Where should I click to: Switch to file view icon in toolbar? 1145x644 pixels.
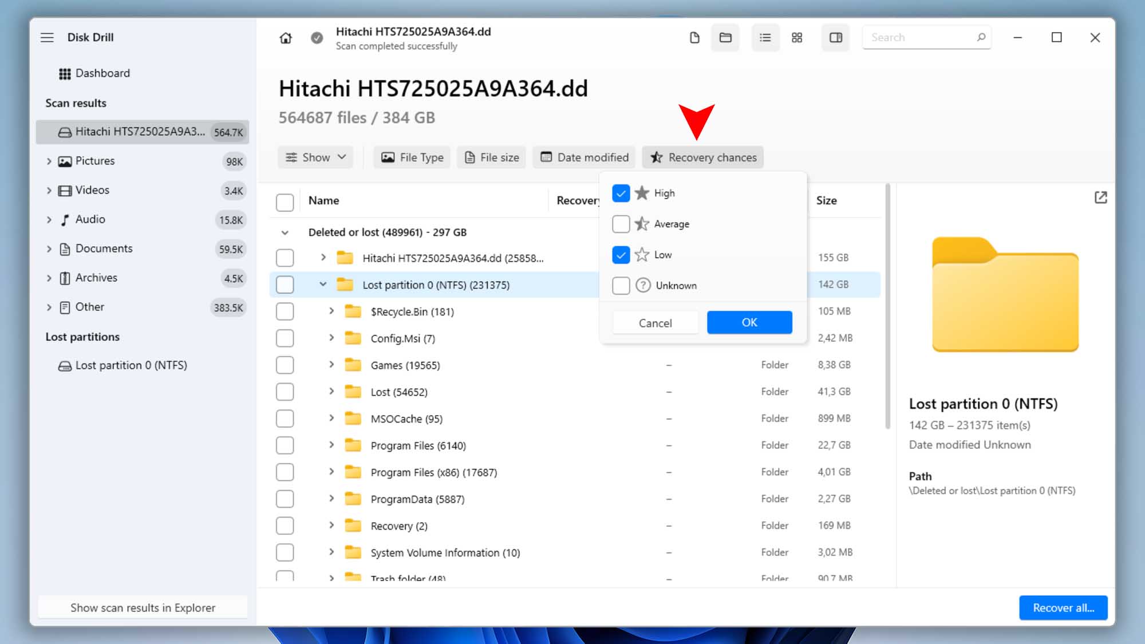(x=694, y=38)
